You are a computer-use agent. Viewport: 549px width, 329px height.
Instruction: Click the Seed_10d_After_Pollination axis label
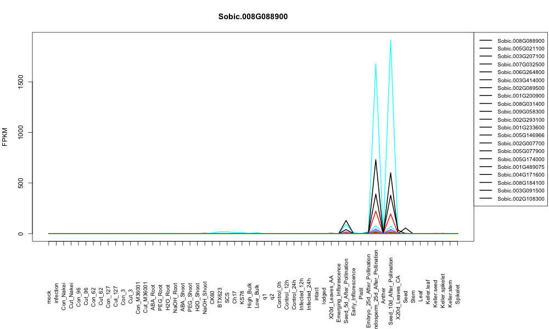coord(391,291)
